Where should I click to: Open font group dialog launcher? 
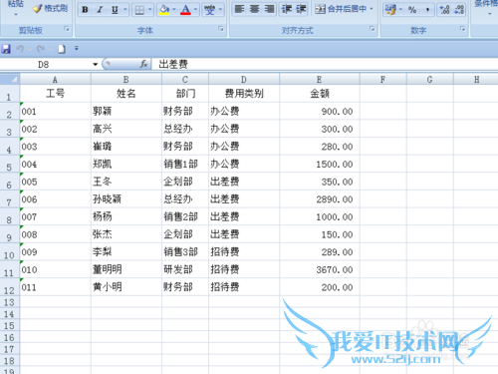221,29
